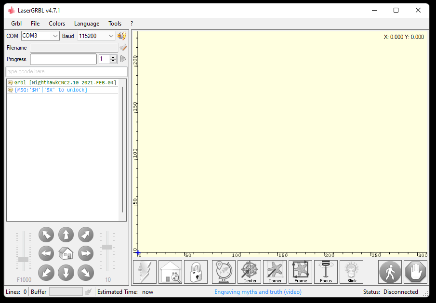Open the Grbl menu
This screenshot has height=303, width=436.
(x=16, y=23)
